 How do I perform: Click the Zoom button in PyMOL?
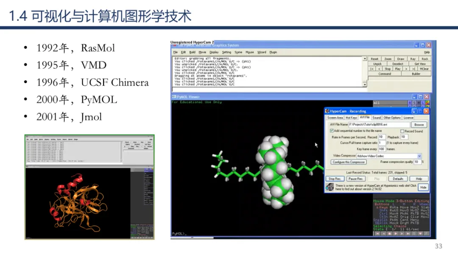tap(388, 59)
